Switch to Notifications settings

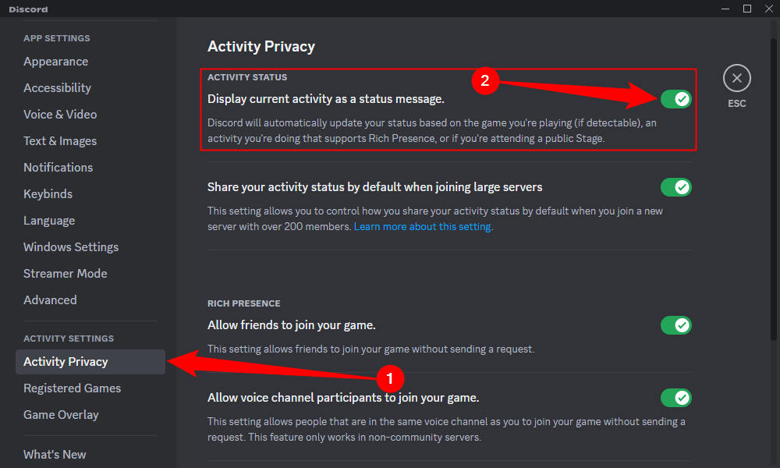pyautogui.click(x=58, y=168)
